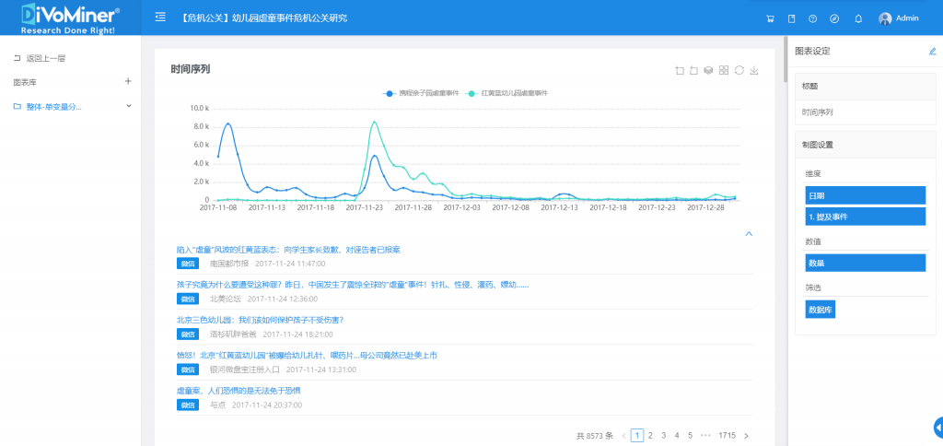Screen dimensions: 943x446
Task: Open the shopping cart icon in header
Action: 770,18
